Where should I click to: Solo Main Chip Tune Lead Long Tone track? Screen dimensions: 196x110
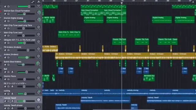point(8,28)
